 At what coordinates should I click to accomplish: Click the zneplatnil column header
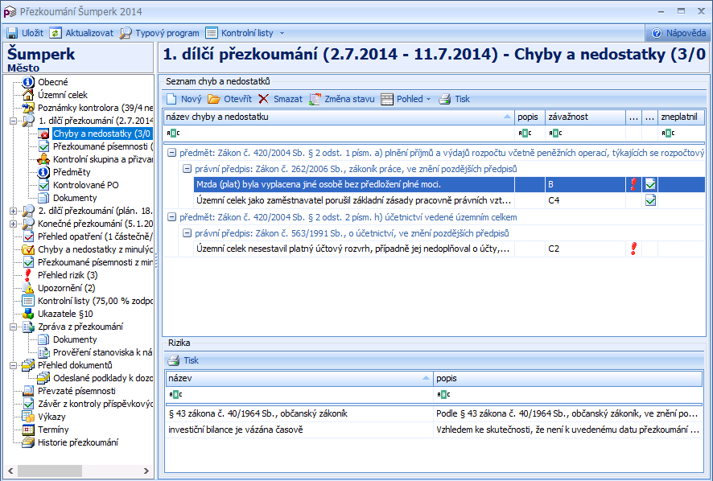point(681,117)
